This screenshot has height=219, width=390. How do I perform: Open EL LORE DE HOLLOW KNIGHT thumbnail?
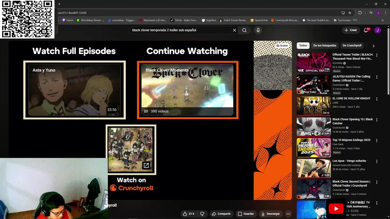point(314,106)
